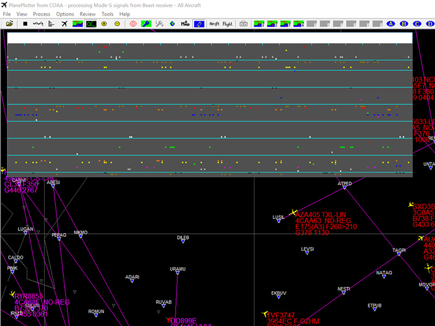The image size is (435, 326).
Task: Open the Tools menu
Action: tap(107, 14)
